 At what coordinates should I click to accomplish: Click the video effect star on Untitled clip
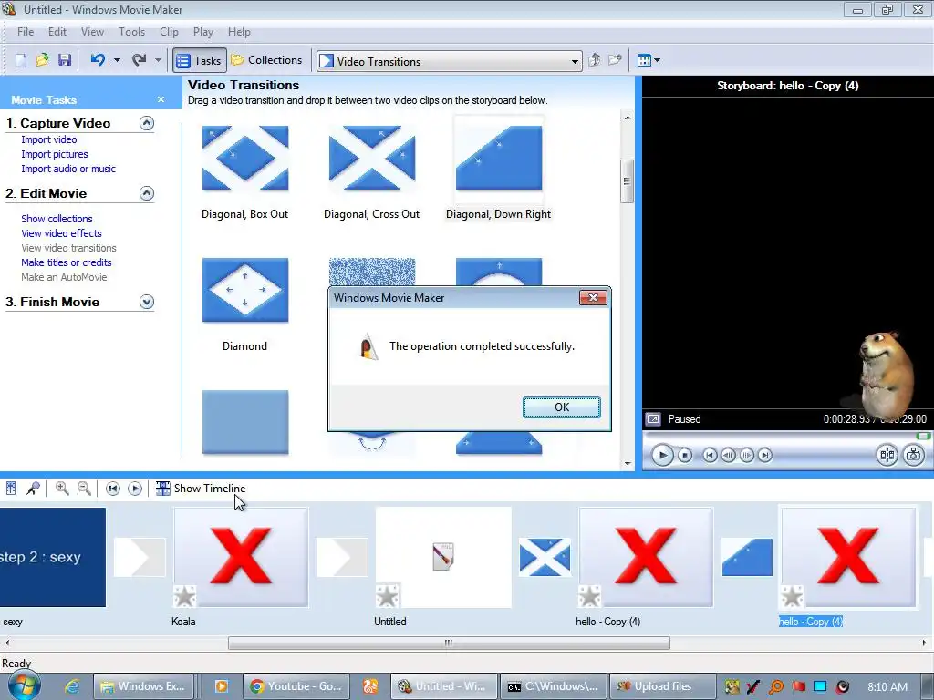pos(387,596)
